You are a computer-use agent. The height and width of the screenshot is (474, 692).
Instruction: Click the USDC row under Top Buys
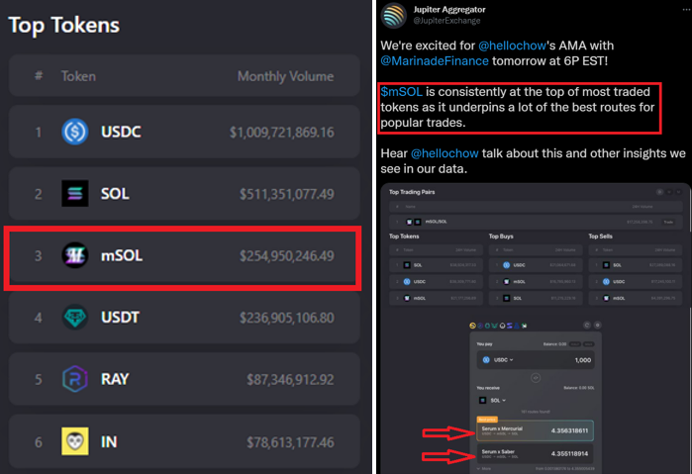click(x=536, y=265)
